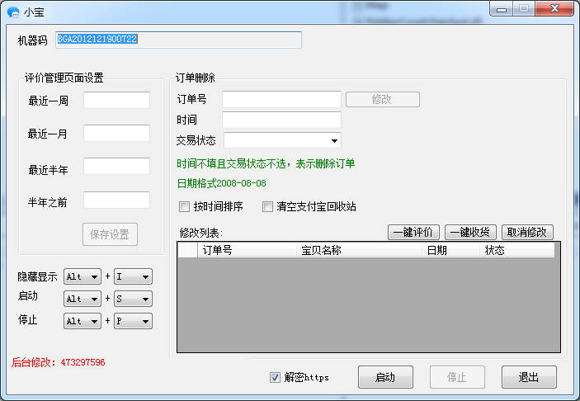580x401 pixels.
Task: Expand 启动 hotkey letter S dropdown
Action: point(133,299)
